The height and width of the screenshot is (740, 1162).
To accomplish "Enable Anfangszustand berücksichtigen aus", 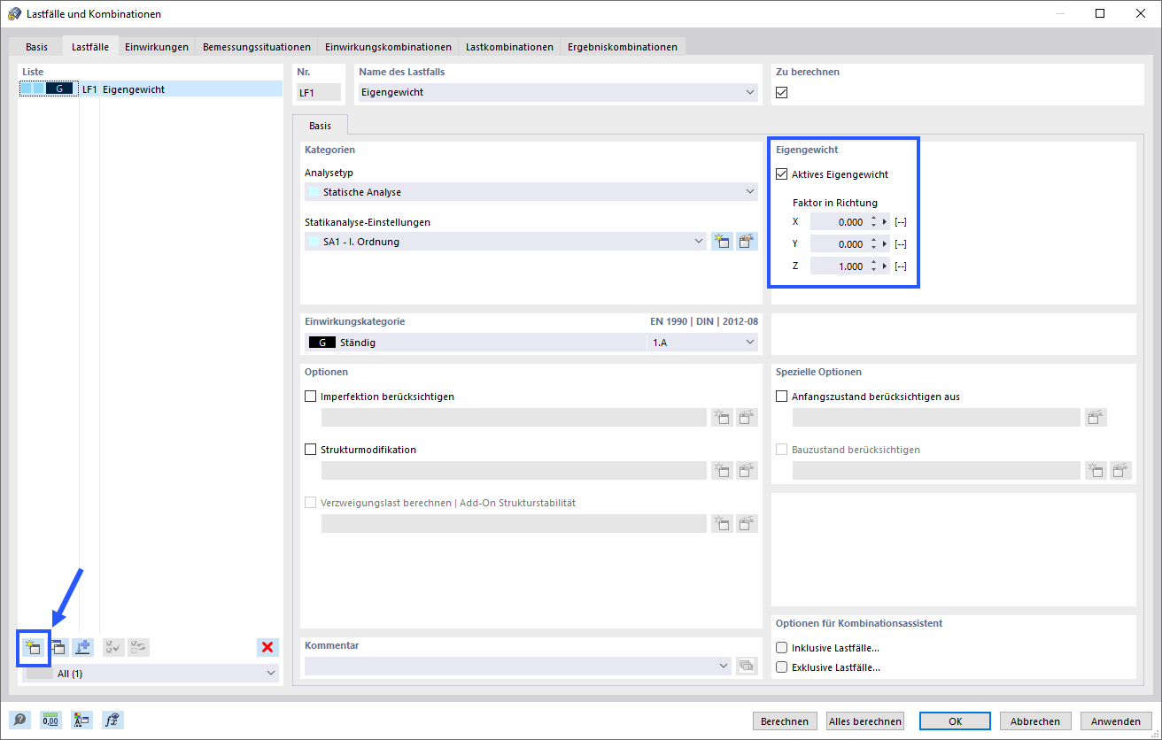I will point(781,397).
